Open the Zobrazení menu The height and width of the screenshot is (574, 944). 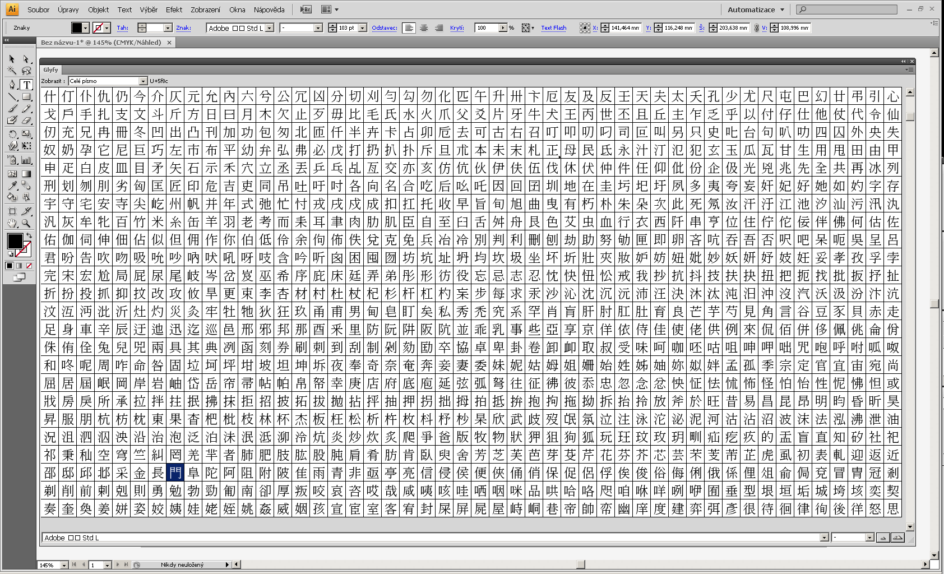[205, 10]
